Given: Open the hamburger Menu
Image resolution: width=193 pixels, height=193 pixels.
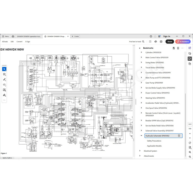Looking at the screenshot, I should pos(6,36).
